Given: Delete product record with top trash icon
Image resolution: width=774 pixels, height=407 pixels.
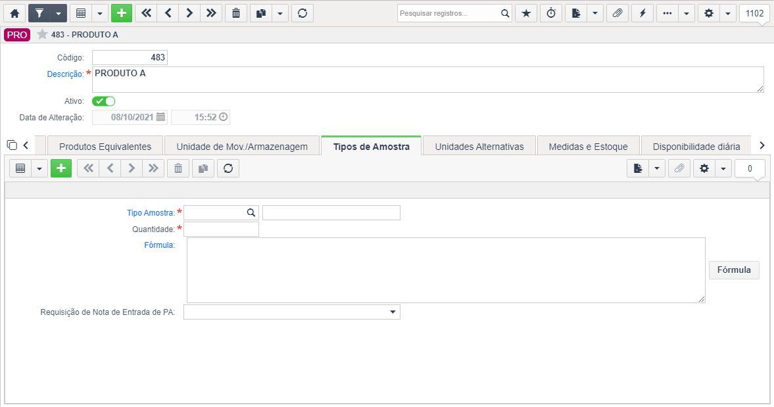Looking at the screenshot, I should (236, 13).
